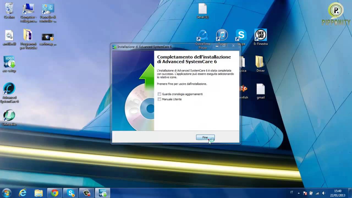The width and height of the screenshot is (352, 198).
Task: Click the battery power tray icon
Action: click(x=311, y=193)
